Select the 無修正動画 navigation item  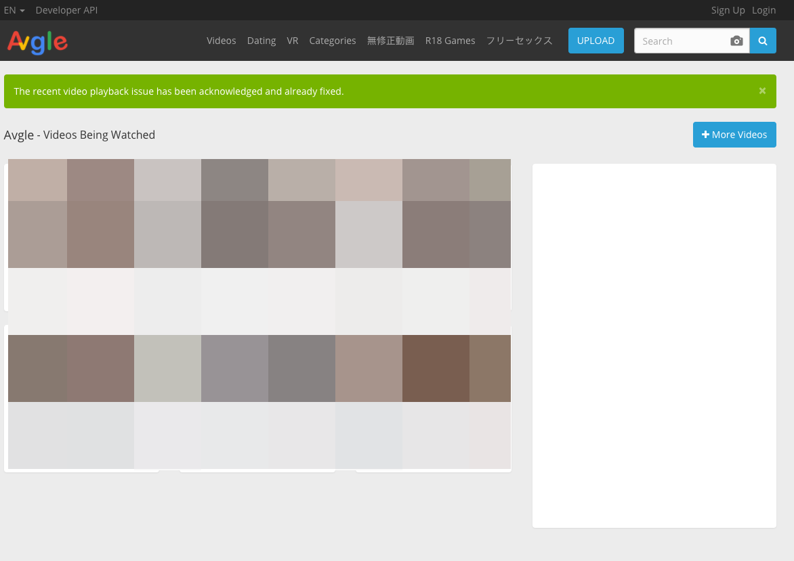click(390, 41)
